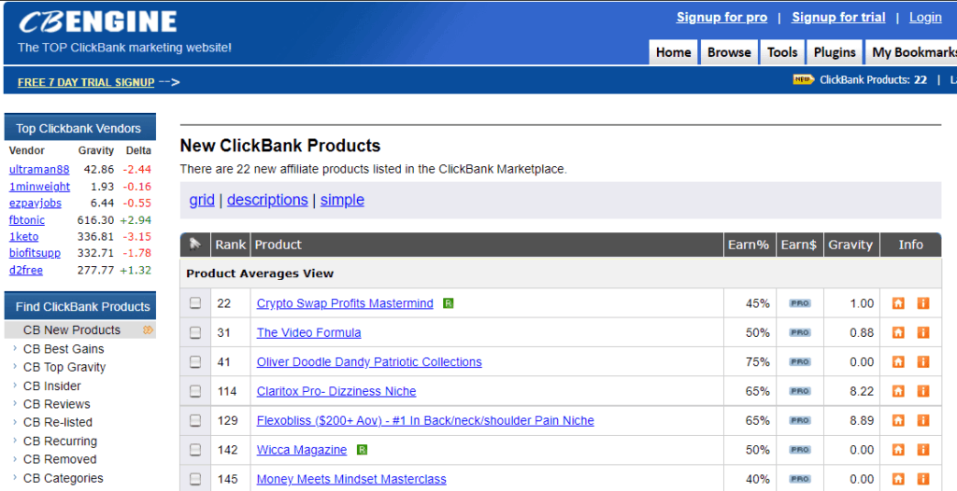Open CB Top Gravity in sidebar
The width and height of the screenshot is (957, 491).
(x=64, y=367)
